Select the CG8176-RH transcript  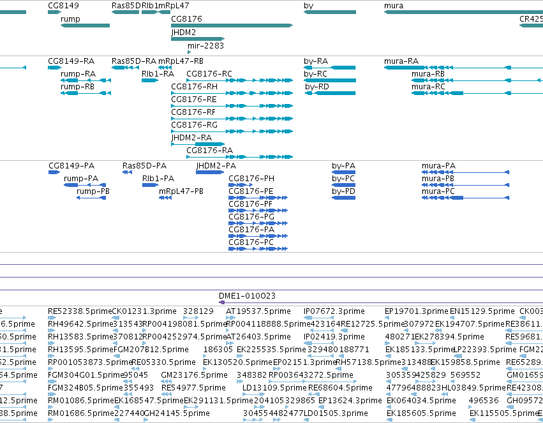[x=232, y=93]
